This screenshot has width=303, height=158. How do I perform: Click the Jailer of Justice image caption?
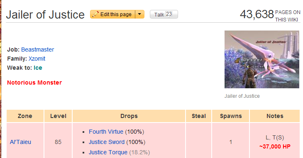(242, 96)
